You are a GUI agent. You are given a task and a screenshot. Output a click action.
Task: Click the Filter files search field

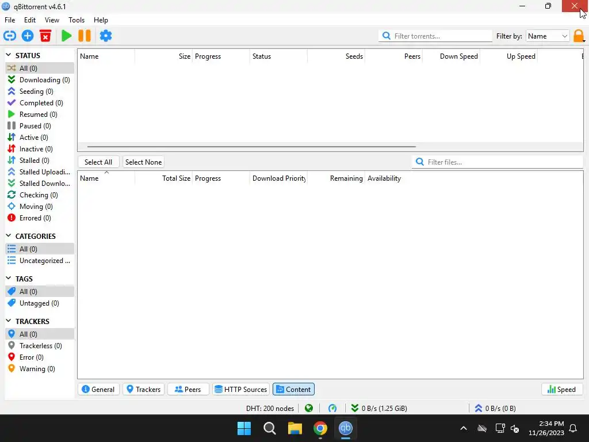click(498, 162)
